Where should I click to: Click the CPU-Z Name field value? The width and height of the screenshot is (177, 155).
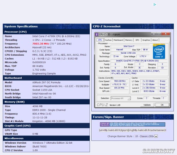click(130, 46)
